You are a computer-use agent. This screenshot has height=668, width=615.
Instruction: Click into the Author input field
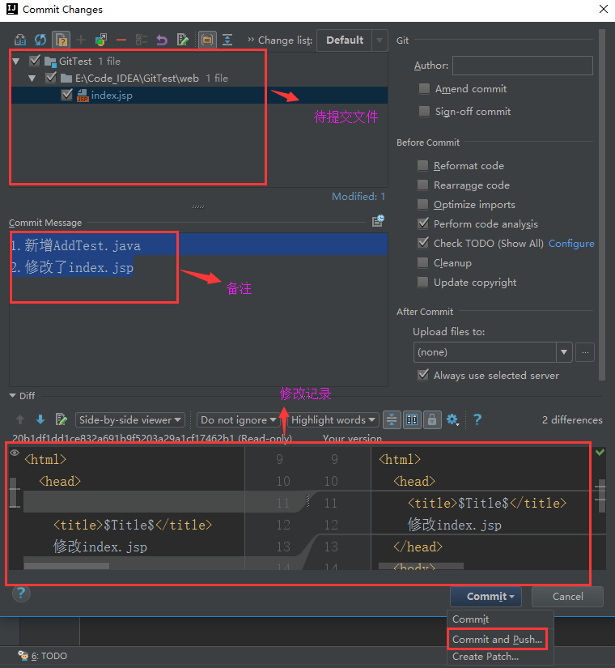pos(522,66)
